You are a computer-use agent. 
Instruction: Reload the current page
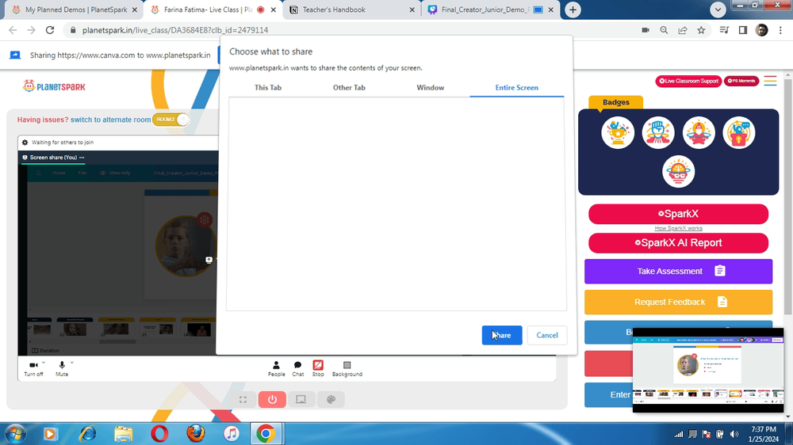pos(49,30)
